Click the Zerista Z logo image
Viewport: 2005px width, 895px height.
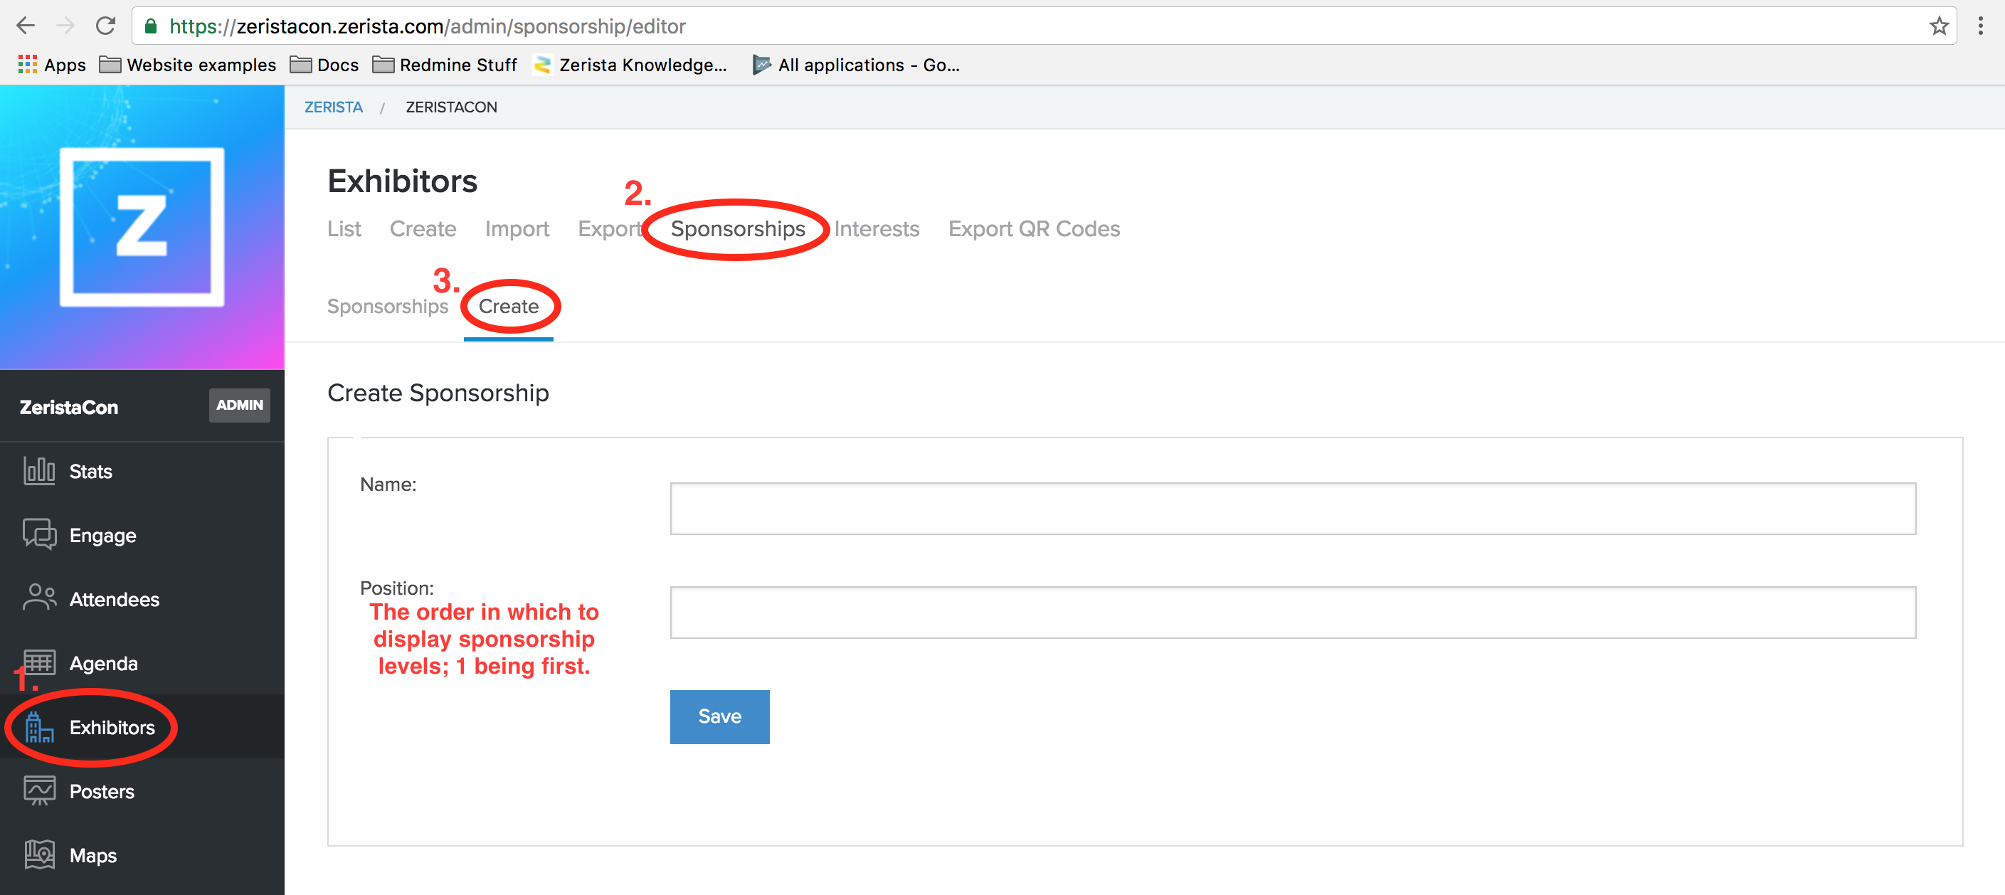(142, 226)
